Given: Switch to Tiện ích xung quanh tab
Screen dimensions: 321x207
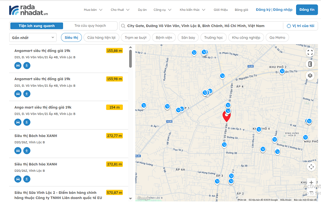Looking at the screenshot, I should click(x=37, y=26).
